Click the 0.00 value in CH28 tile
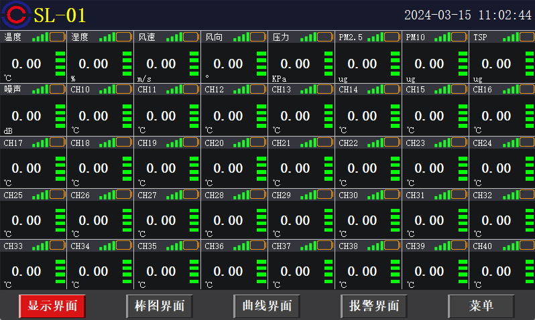The image size is (535, 320). 227,220
